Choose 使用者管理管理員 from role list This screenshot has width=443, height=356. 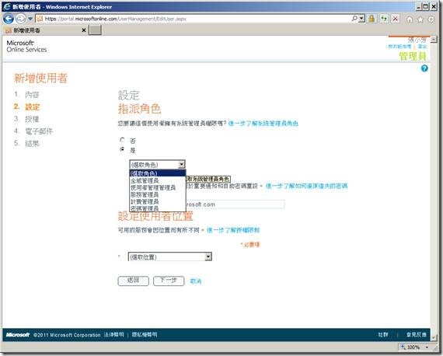pos(158,187)
